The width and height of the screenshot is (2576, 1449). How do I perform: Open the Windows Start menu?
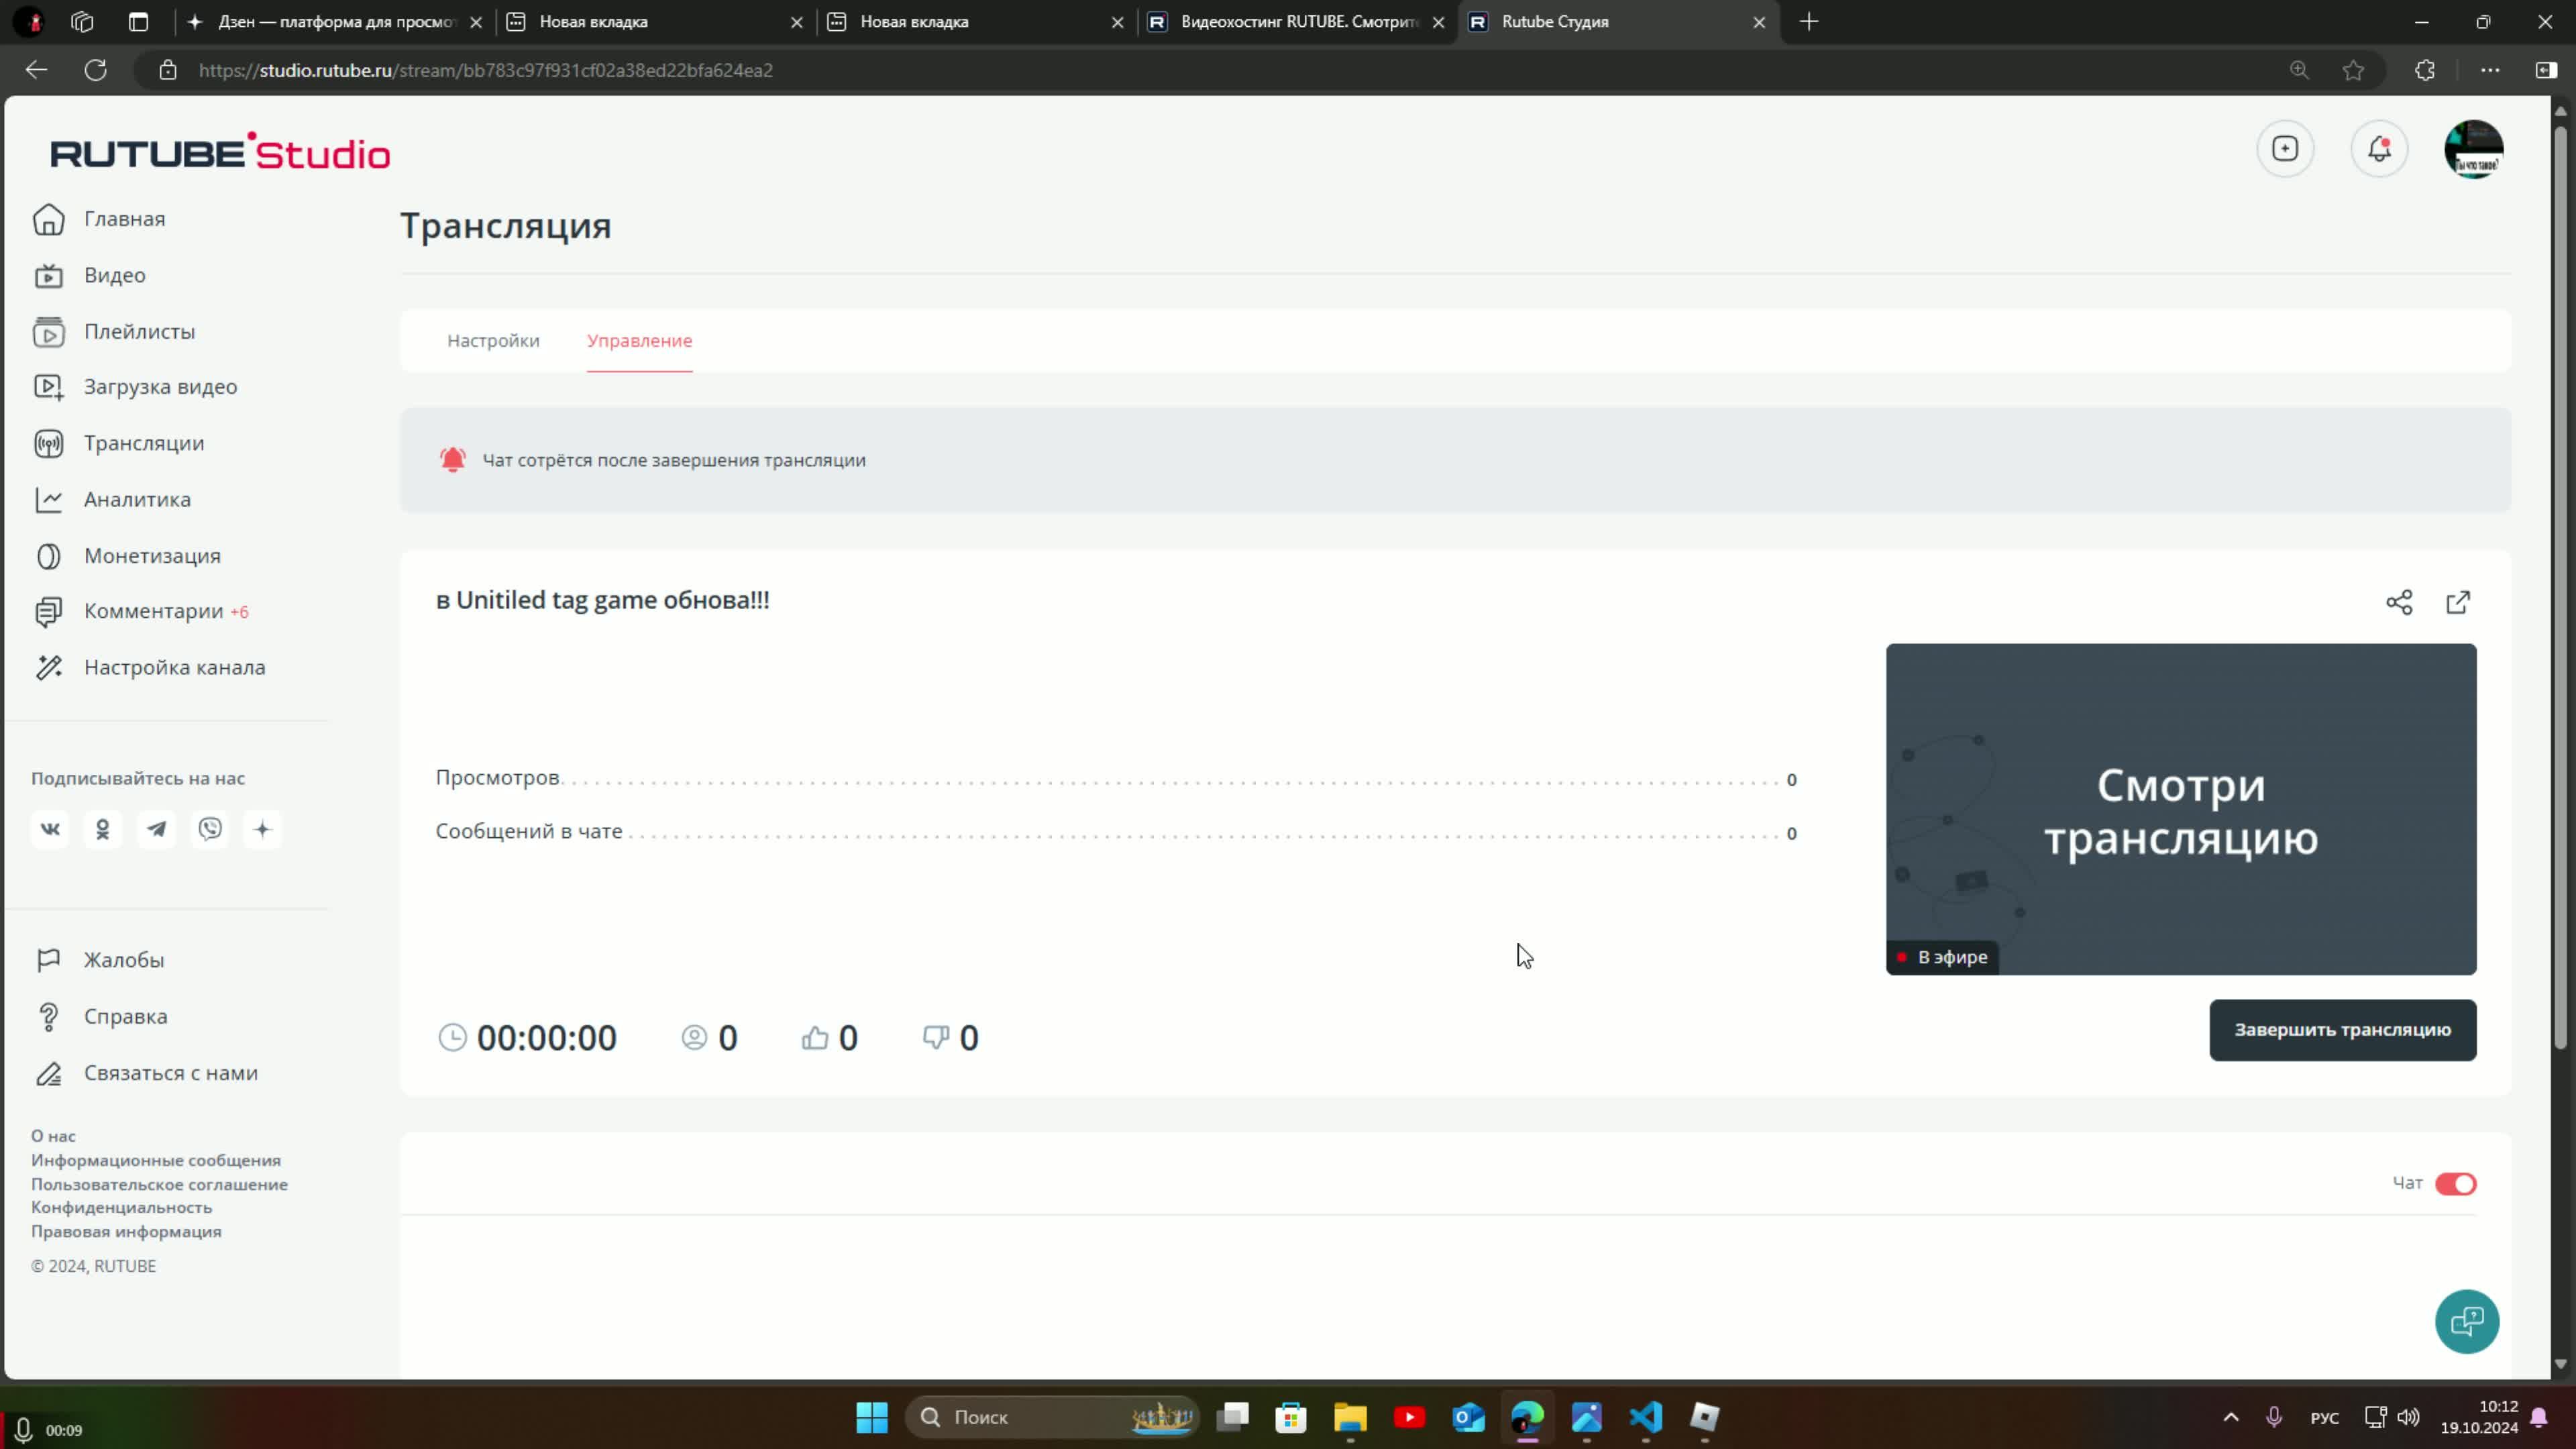tap(872, 1417)
